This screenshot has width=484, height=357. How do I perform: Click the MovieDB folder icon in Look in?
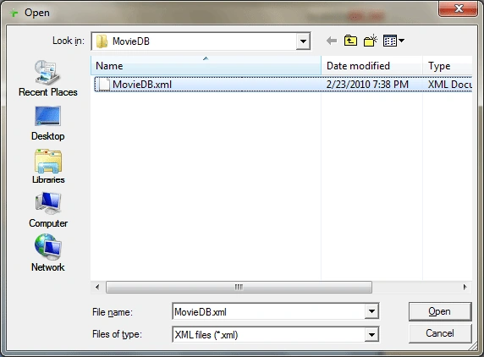point(102,41)
